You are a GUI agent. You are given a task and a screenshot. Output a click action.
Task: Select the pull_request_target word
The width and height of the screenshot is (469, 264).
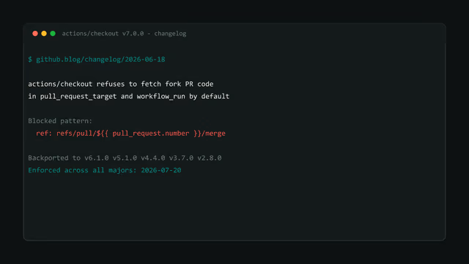point(78,96)
